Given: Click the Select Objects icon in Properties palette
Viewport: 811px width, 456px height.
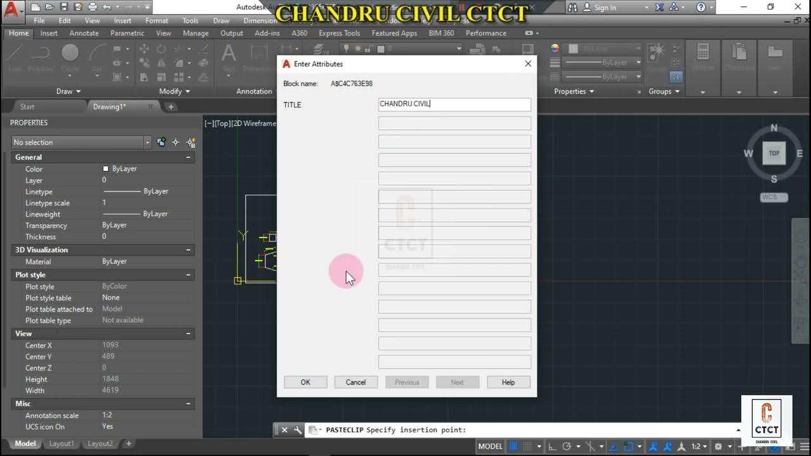Looking at the screenshot, I should tap(176, 142).
